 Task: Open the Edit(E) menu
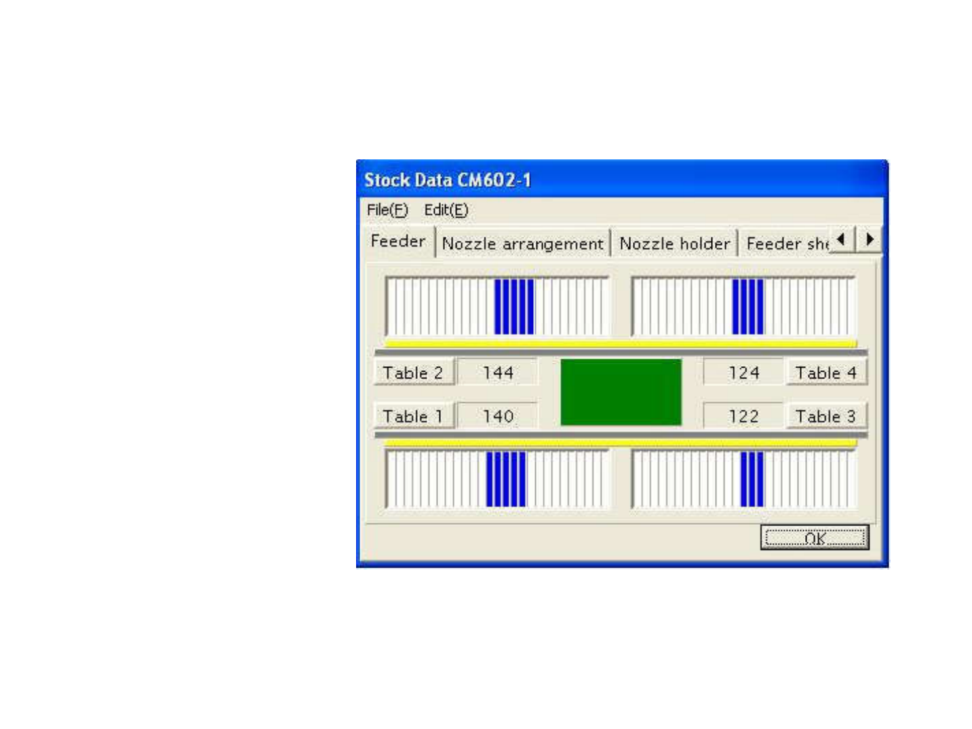pyautogui.click(x=446, y=210)
